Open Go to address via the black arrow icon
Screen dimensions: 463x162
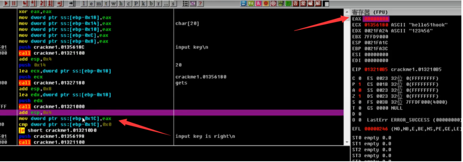click(72, 4)
